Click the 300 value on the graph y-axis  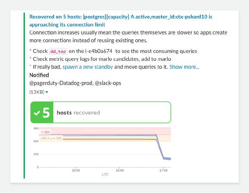[36, 128]
